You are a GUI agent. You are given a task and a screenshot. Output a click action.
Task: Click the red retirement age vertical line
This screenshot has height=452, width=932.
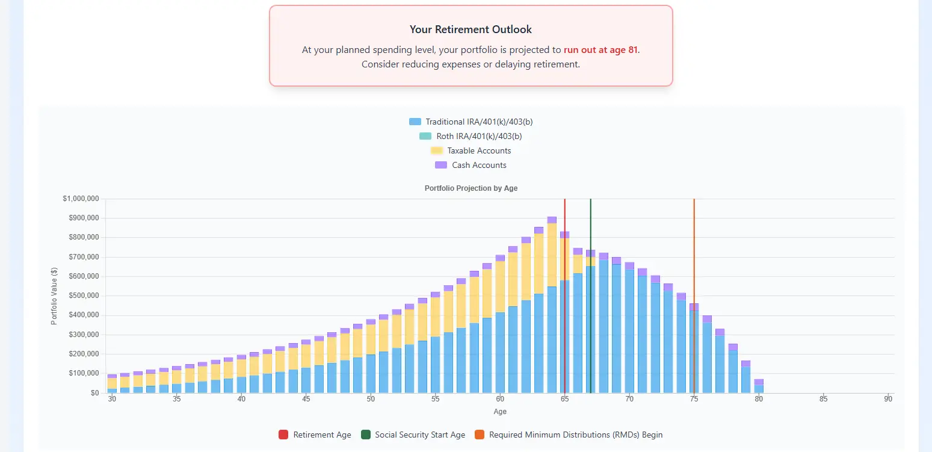[x=564, y=295]
